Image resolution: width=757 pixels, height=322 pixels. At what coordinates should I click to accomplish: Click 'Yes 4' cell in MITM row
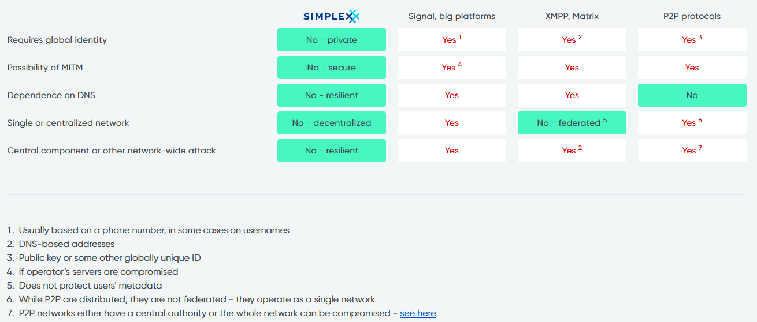pyautogui.click(x=452, y=68)
